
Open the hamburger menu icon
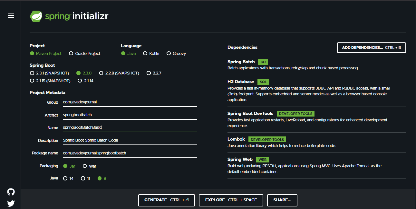pos(11,16)
